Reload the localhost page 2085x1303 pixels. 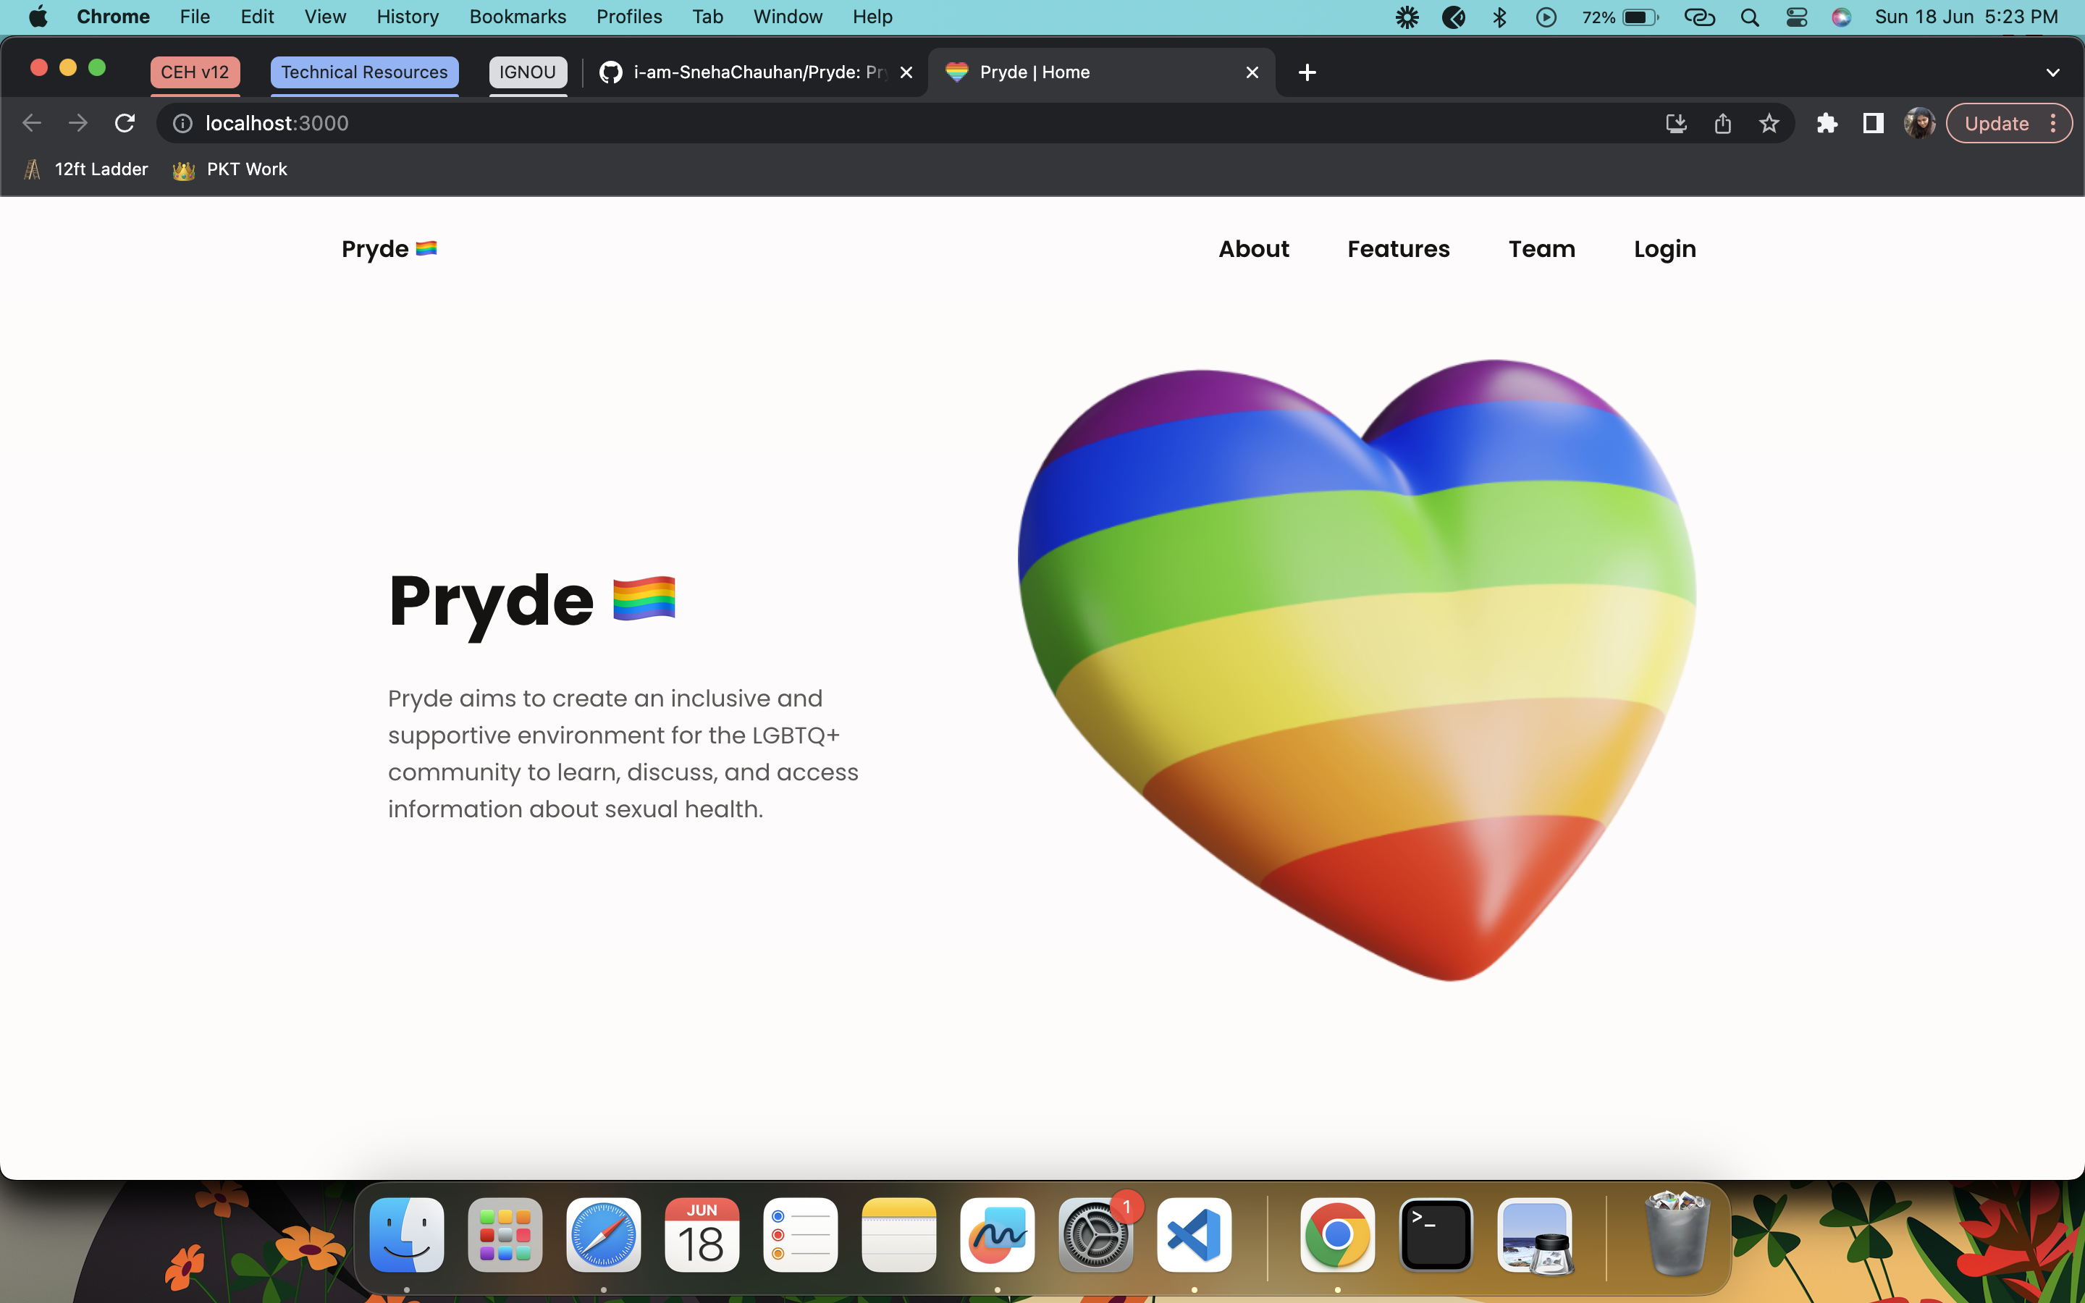tap(125, 123)
